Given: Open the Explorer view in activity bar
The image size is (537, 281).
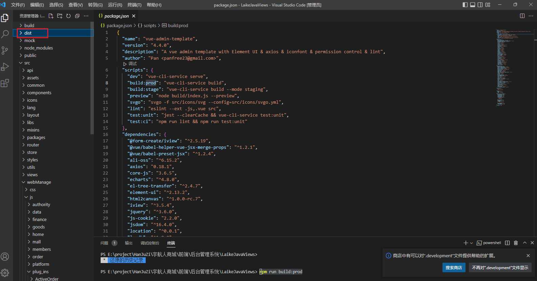Looking at the screenshot, I should point(5,18).
